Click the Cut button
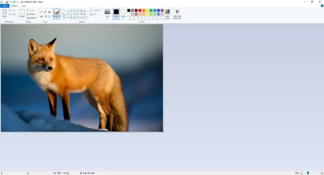Screen dimensions: 324x175 pos(12,10)
